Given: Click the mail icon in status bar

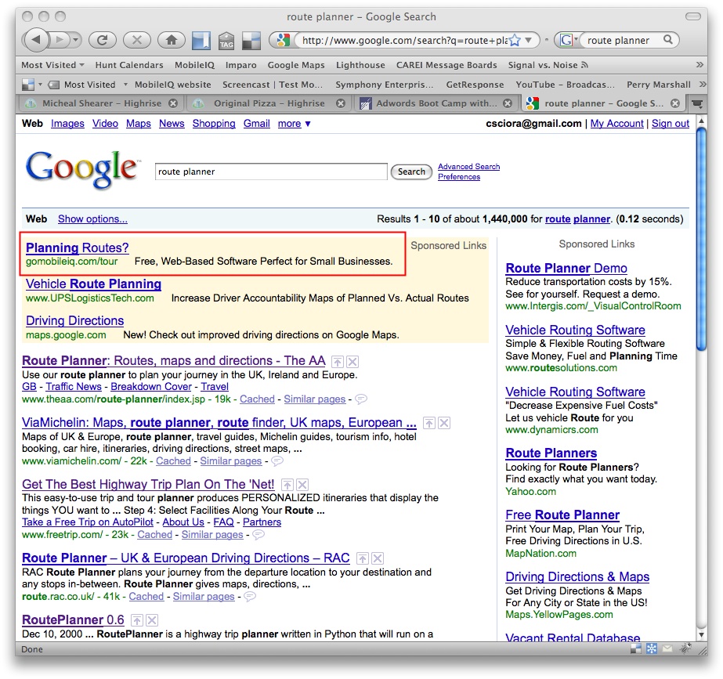Looking at the screenshot, I should click(667, 649).
